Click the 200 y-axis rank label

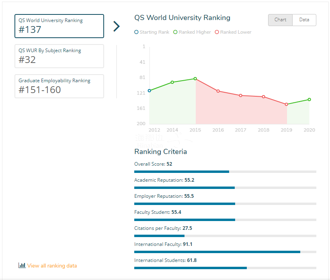pos(141,124)
